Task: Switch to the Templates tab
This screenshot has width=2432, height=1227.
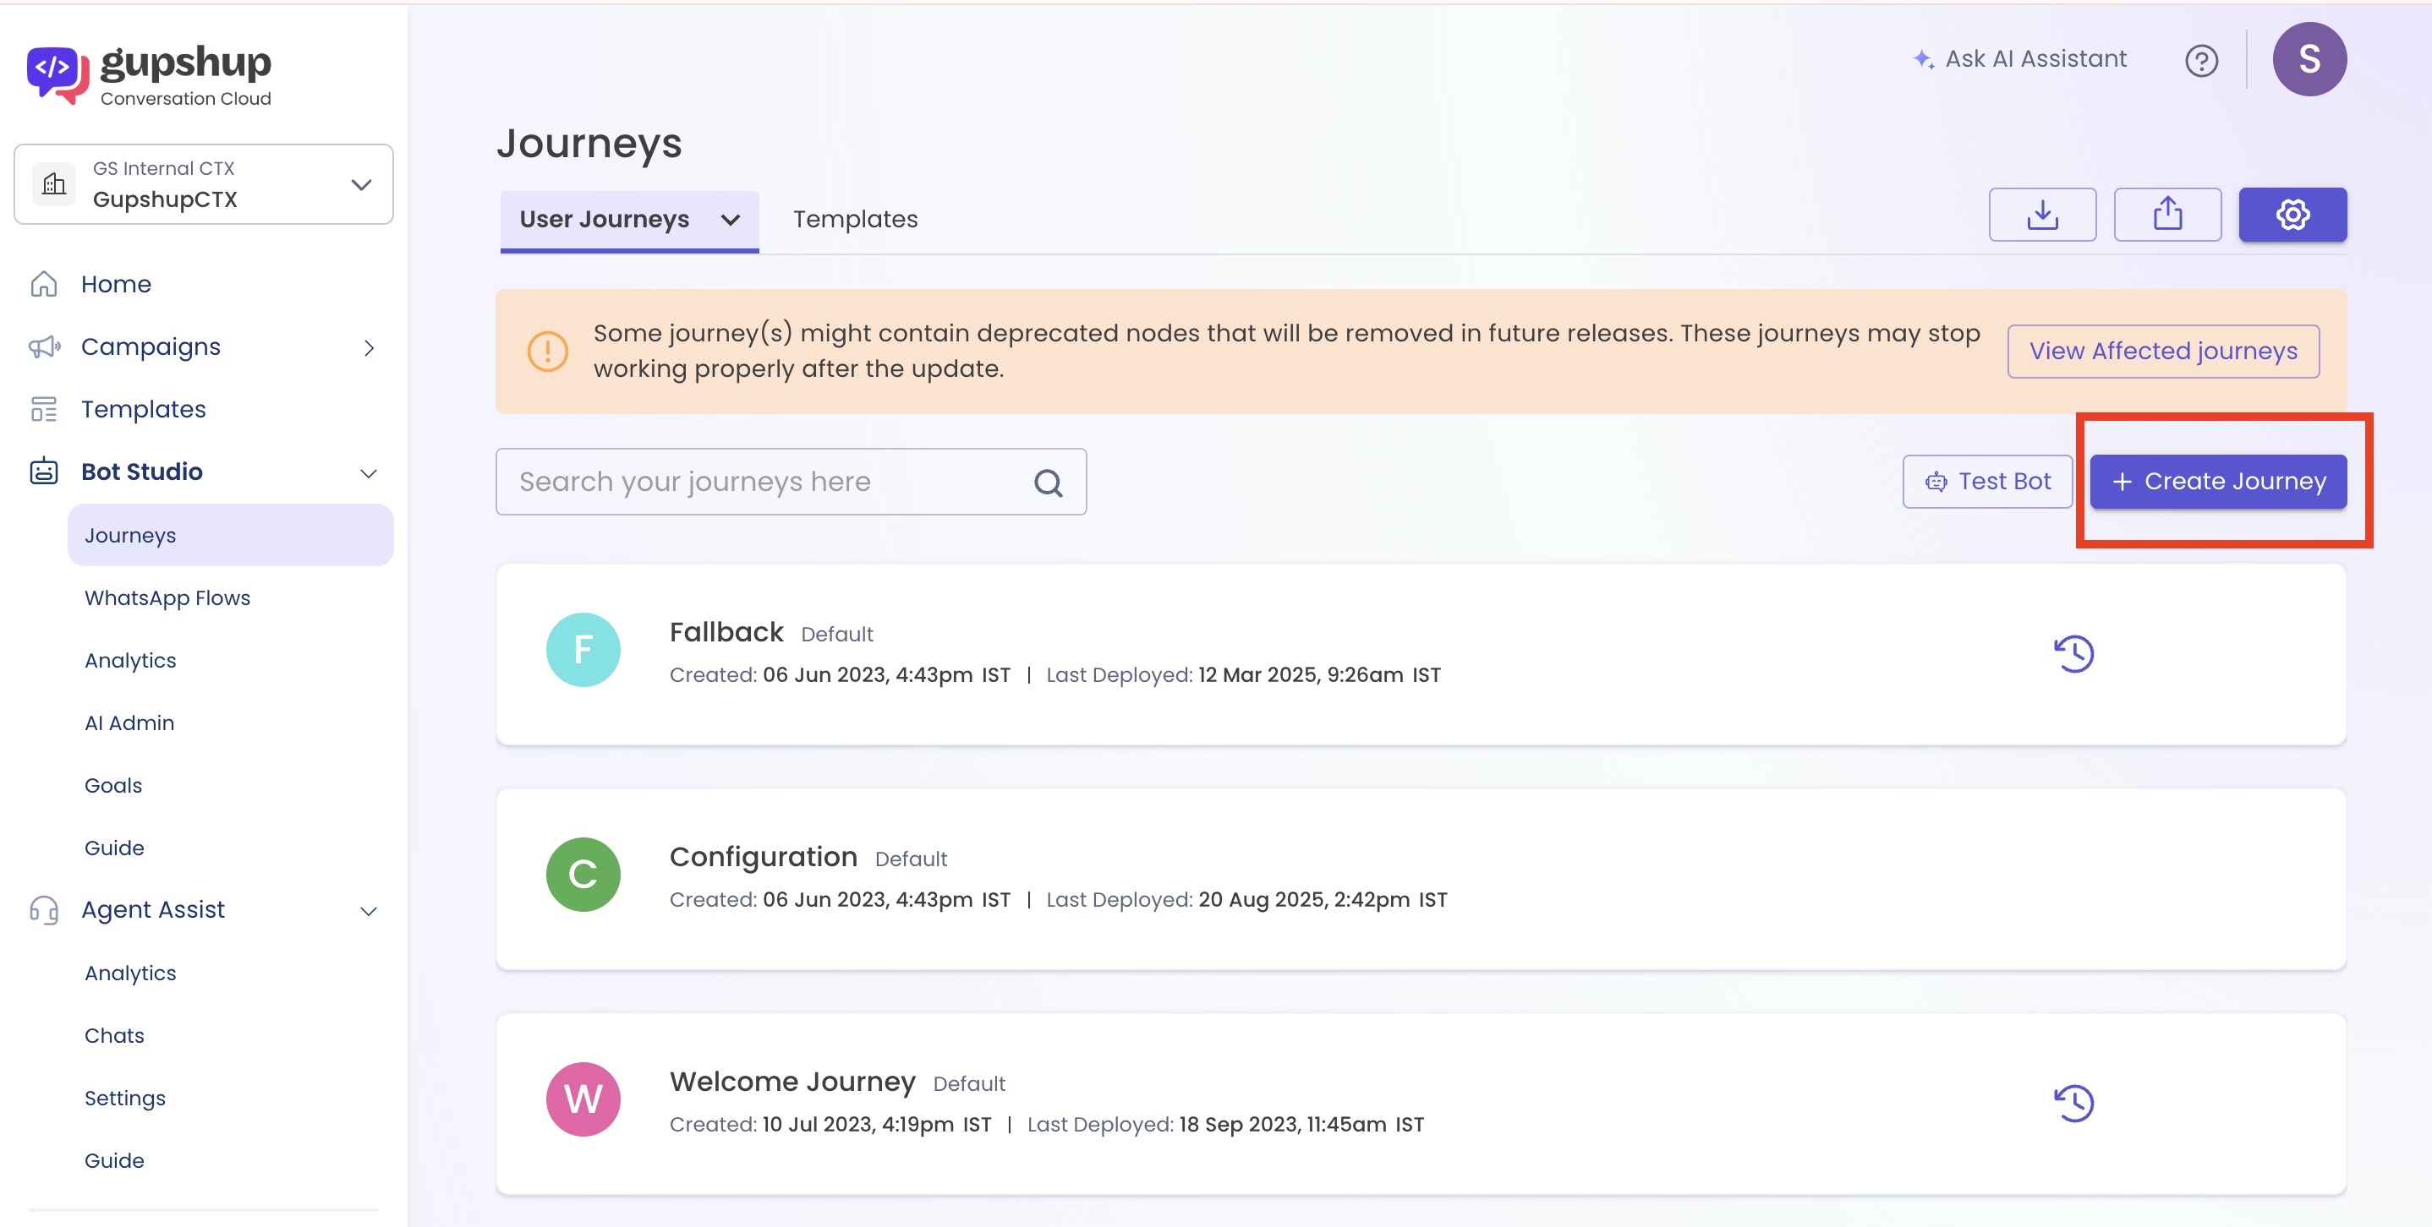Action: 856,219
